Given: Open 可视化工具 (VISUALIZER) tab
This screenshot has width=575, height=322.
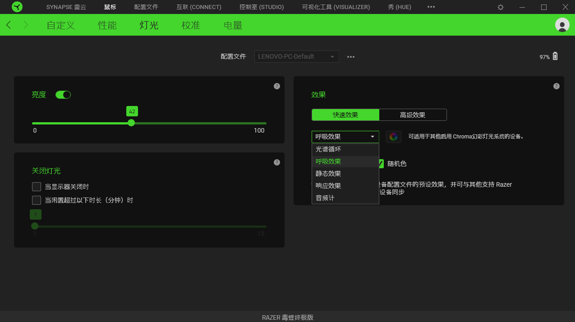Looking at the screenshot, I should tap(336, 7).
